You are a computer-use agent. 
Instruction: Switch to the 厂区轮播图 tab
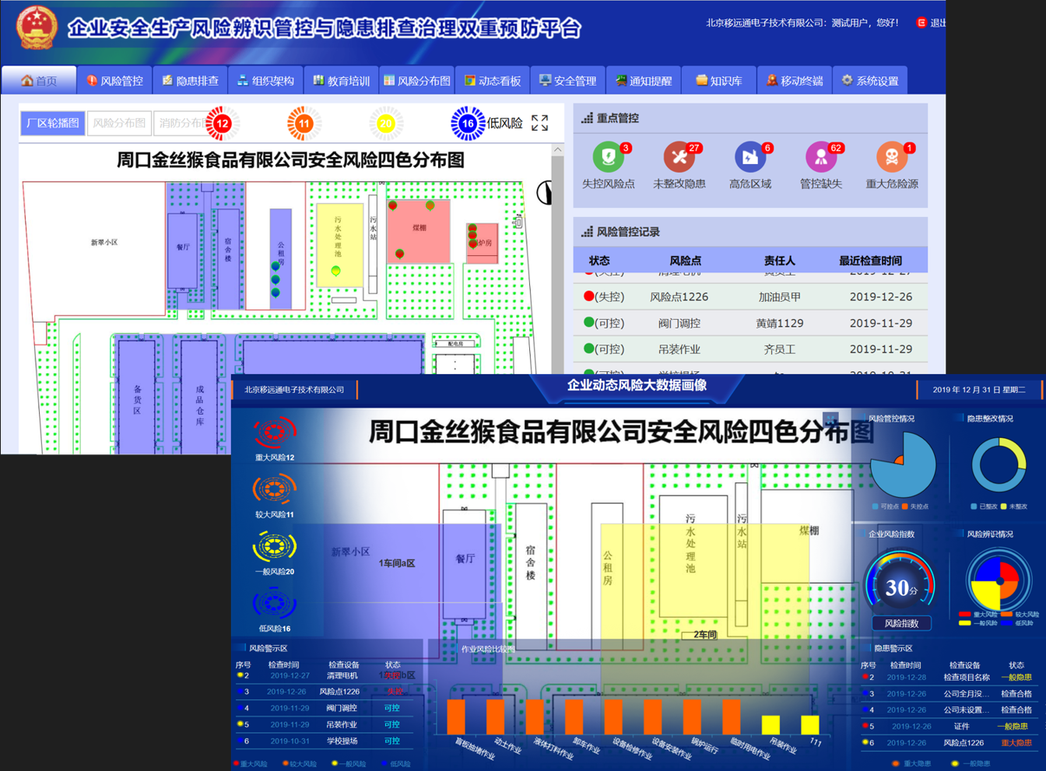coord(53,123)
